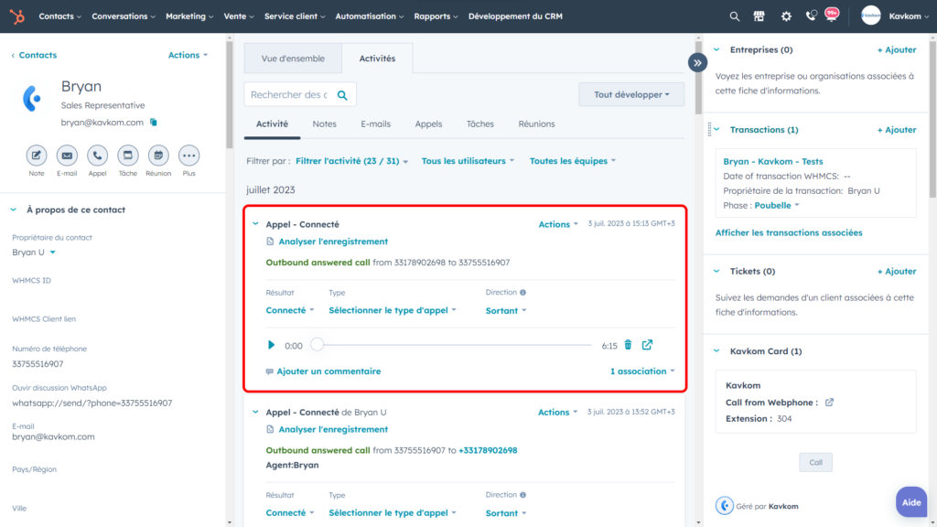Create a task with the Tâche icon

coord(127,156)
